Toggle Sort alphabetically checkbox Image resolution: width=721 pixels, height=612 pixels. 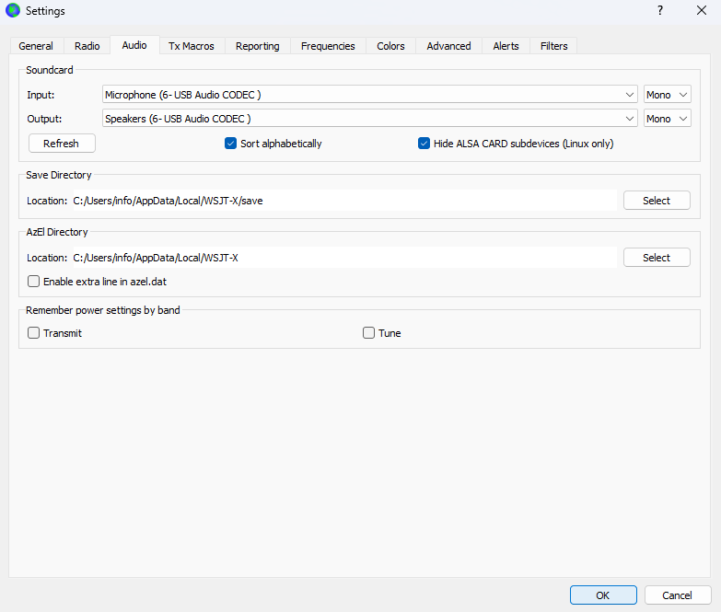231,144
